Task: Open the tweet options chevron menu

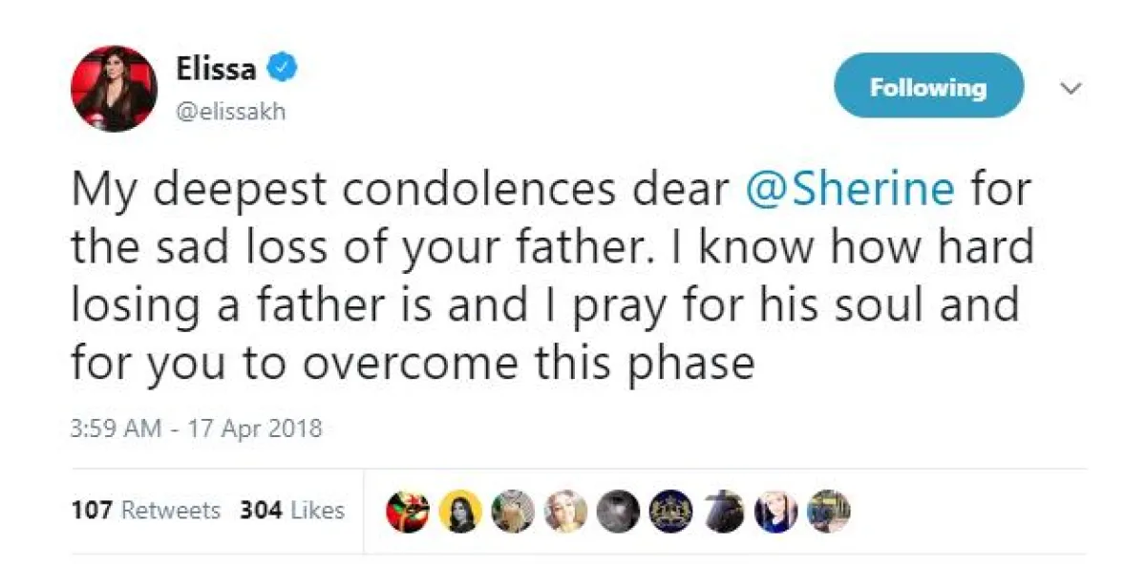Action: pyautogui.click(x=1072, y=89)
